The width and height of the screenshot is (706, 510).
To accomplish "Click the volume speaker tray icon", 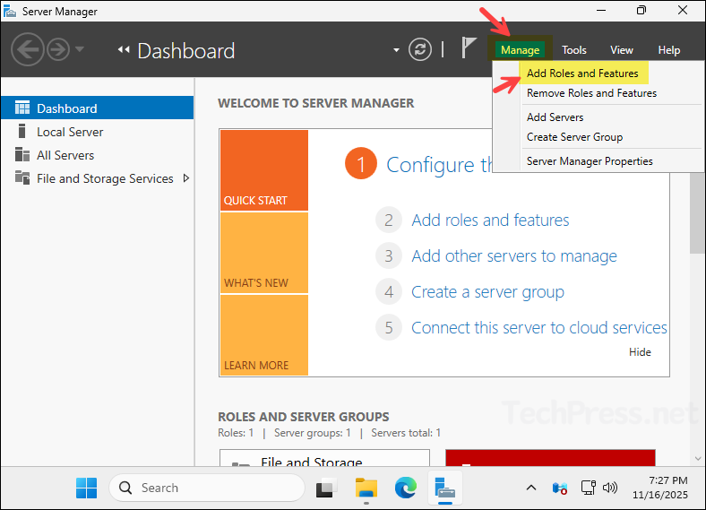I will (x=609, y=488).
